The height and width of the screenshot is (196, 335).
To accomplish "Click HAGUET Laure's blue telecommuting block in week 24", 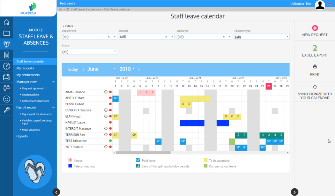I will pos(192,123).
